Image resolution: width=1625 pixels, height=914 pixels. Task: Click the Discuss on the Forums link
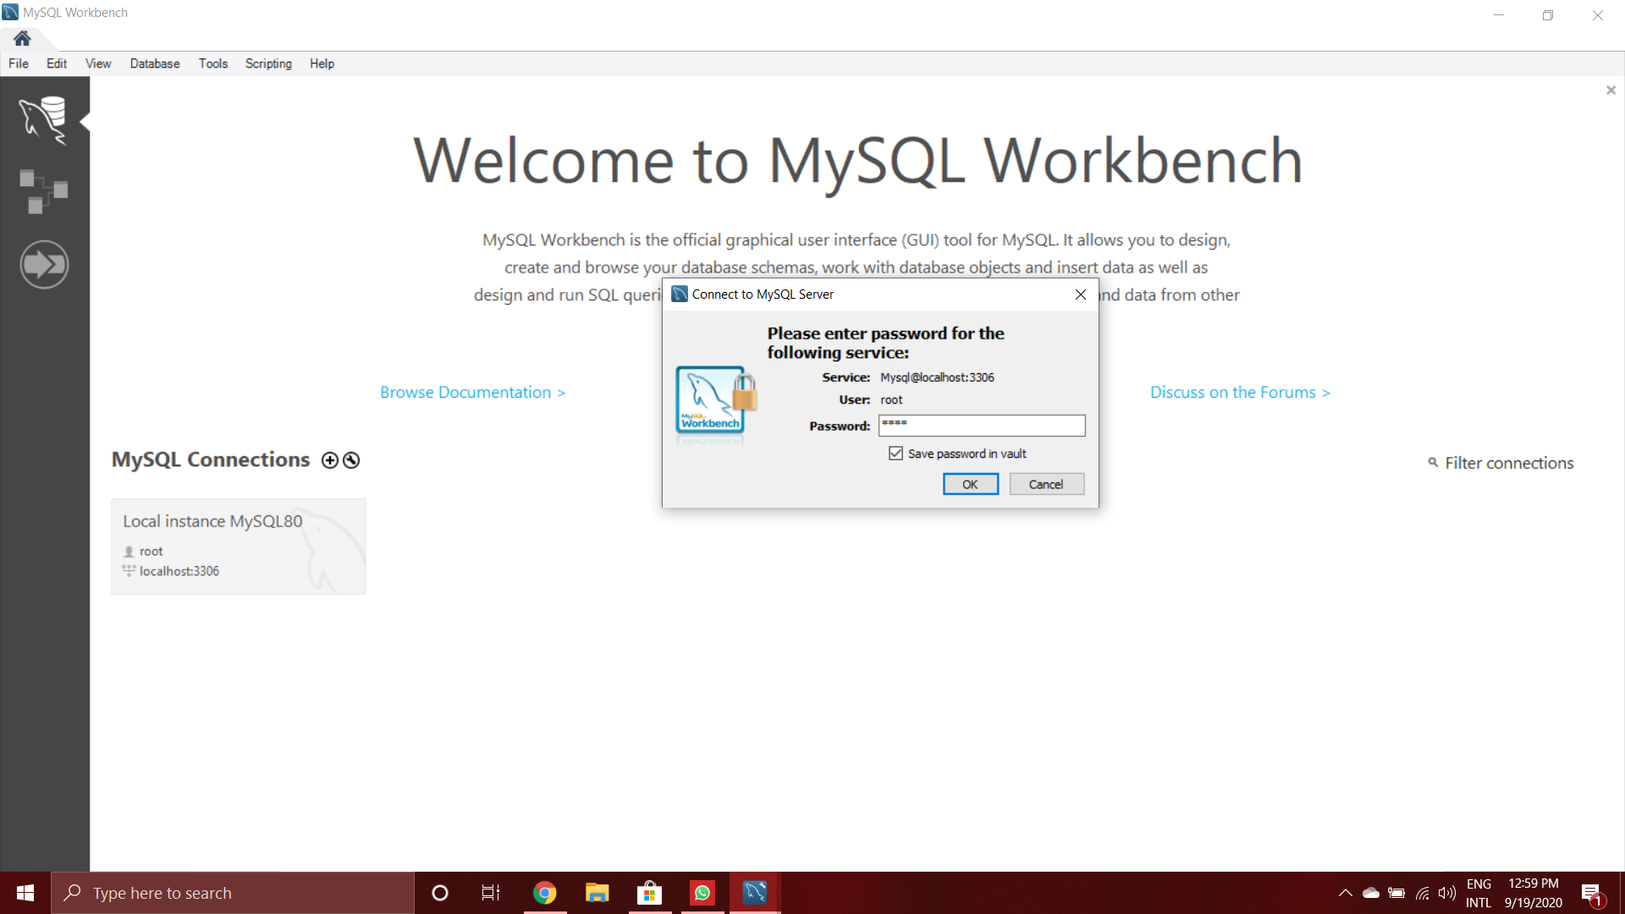tap(1240, 392)
